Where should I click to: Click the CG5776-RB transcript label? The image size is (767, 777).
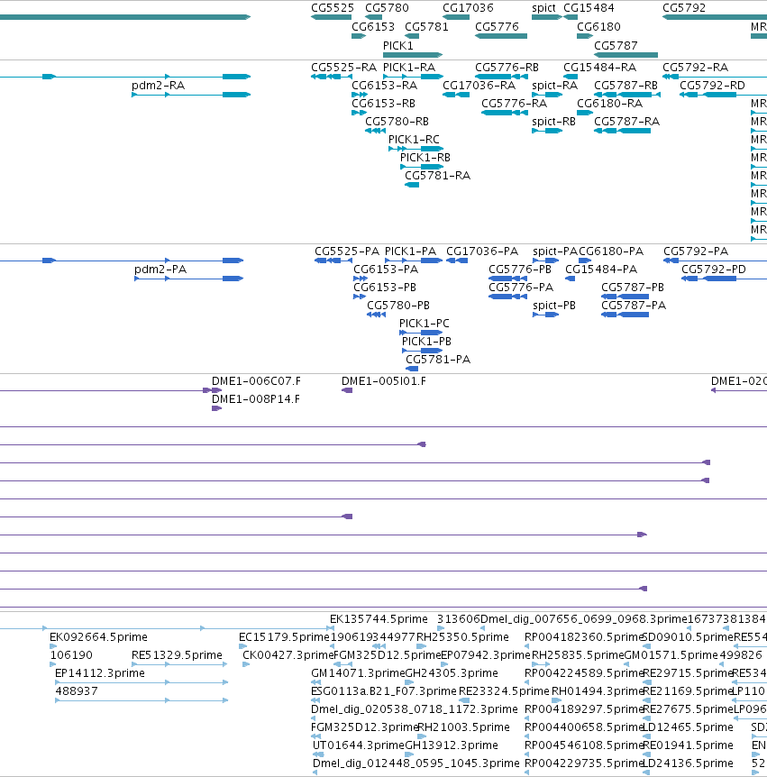pos(507,68)
